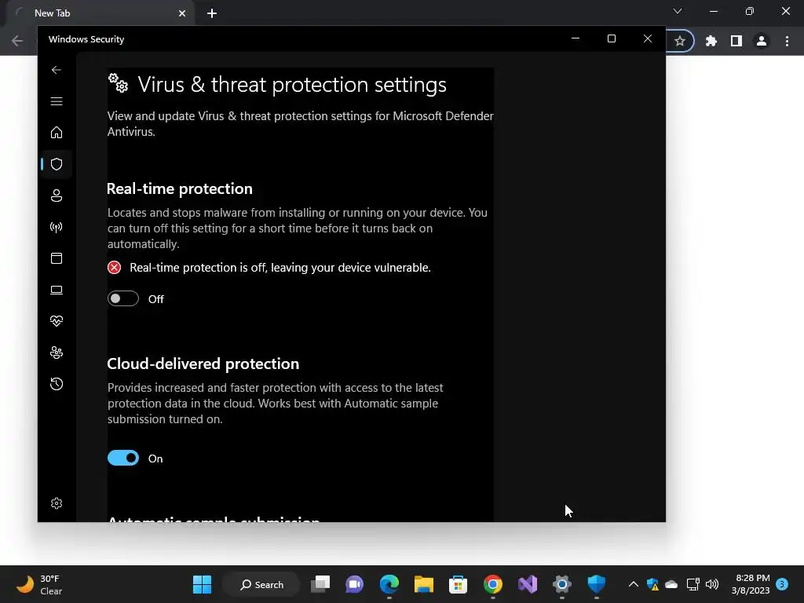Open Task View on the taskbar
This screenshot has height=603, width=804.
coord(320,584)
